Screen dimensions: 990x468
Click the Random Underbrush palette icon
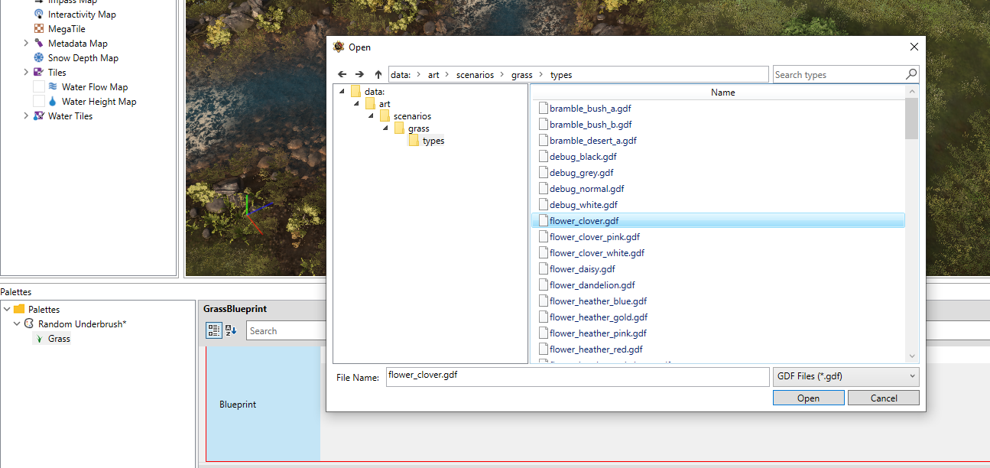[29, 324]
